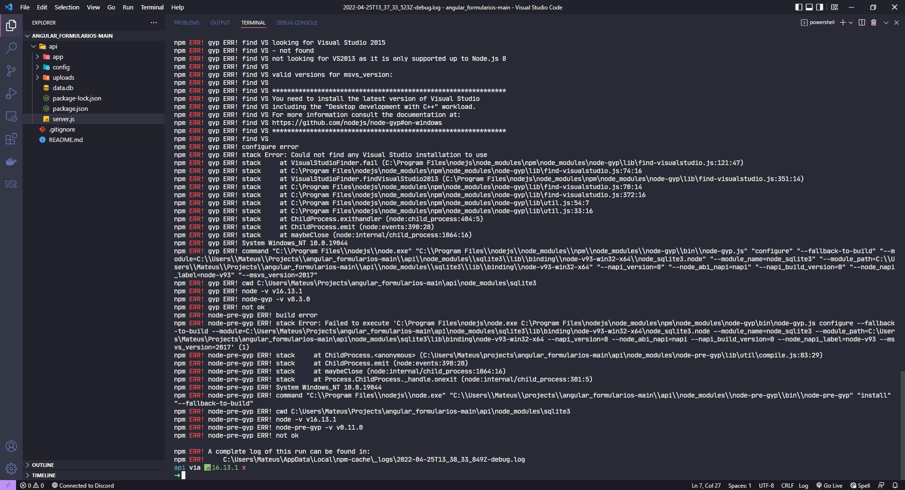Toggle primary side bar layout button
905x490 pixels.
798,7
